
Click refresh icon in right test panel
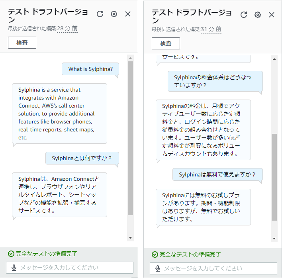point(244,15)
